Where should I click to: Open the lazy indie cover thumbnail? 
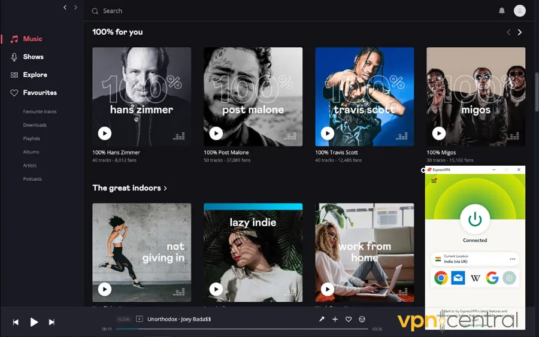(253, 253)
